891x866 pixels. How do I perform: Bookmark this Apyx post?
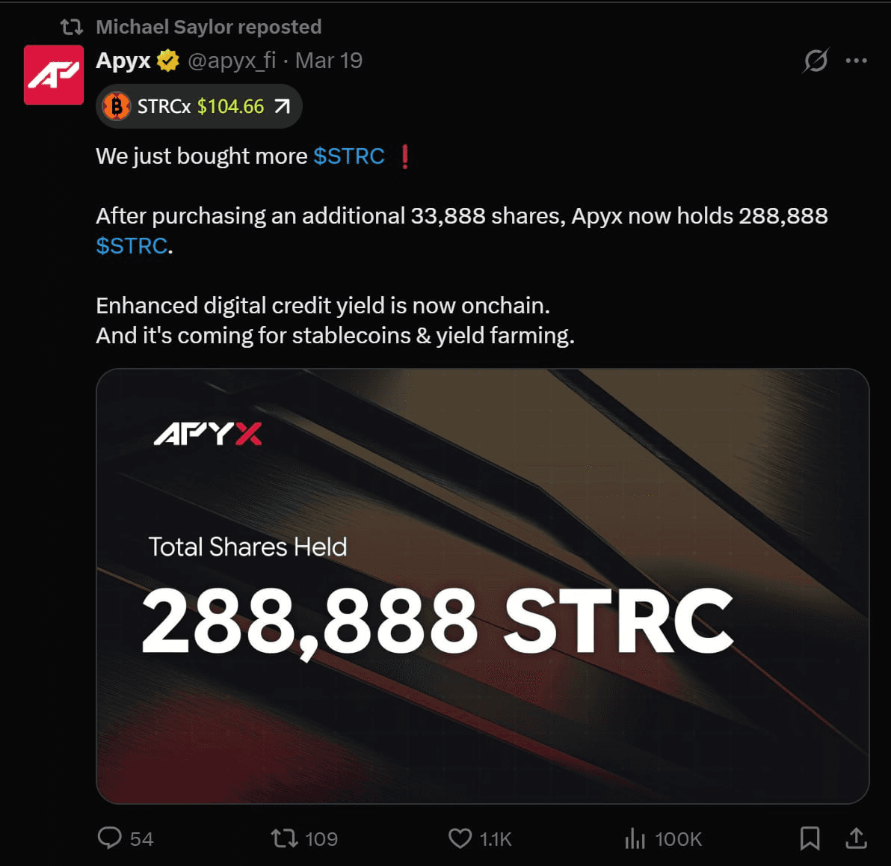[810, 838]
